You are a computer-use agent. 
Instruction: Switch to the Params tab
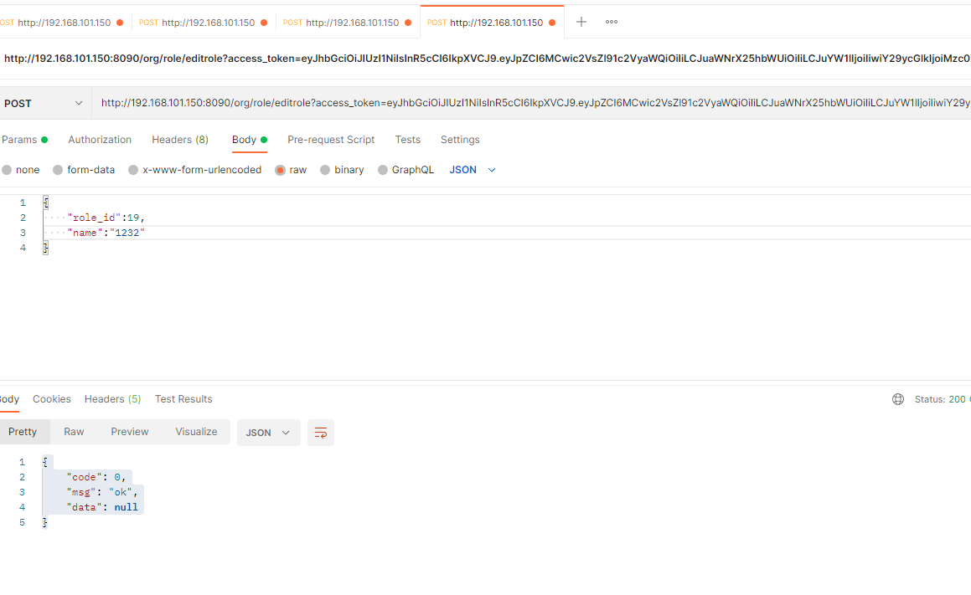(x=25, y=140)
